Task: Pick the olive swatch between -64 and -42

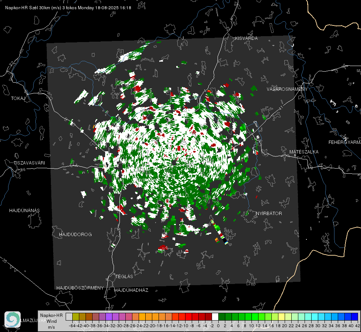Action: tap(76, 317)
